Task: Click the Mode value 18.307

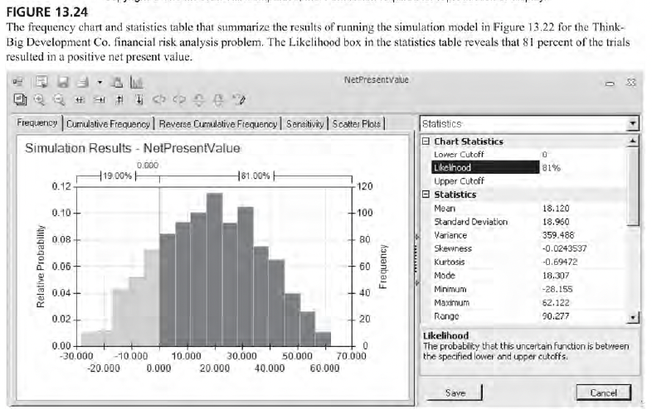Action: pyautogui.click(x=556, y=276)
